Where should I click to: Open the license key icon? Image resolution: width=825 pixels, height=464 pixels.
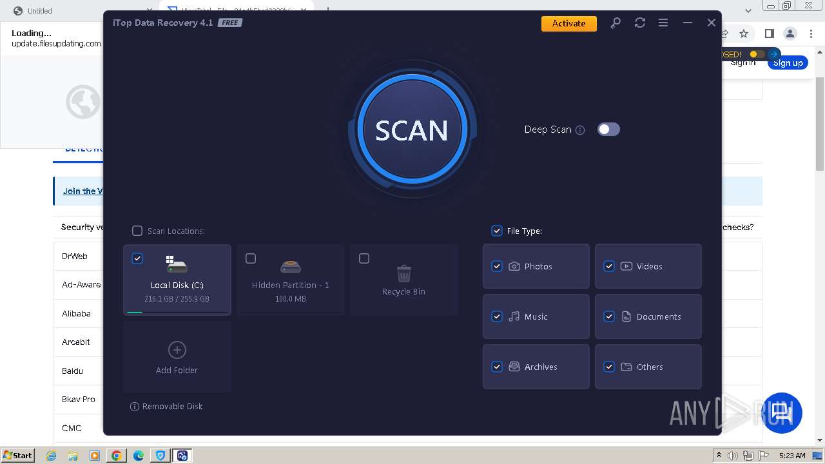[x=616, y=23]
